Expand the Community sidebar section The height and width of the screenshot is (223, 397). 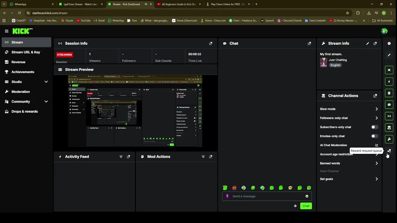pos(46,102)
